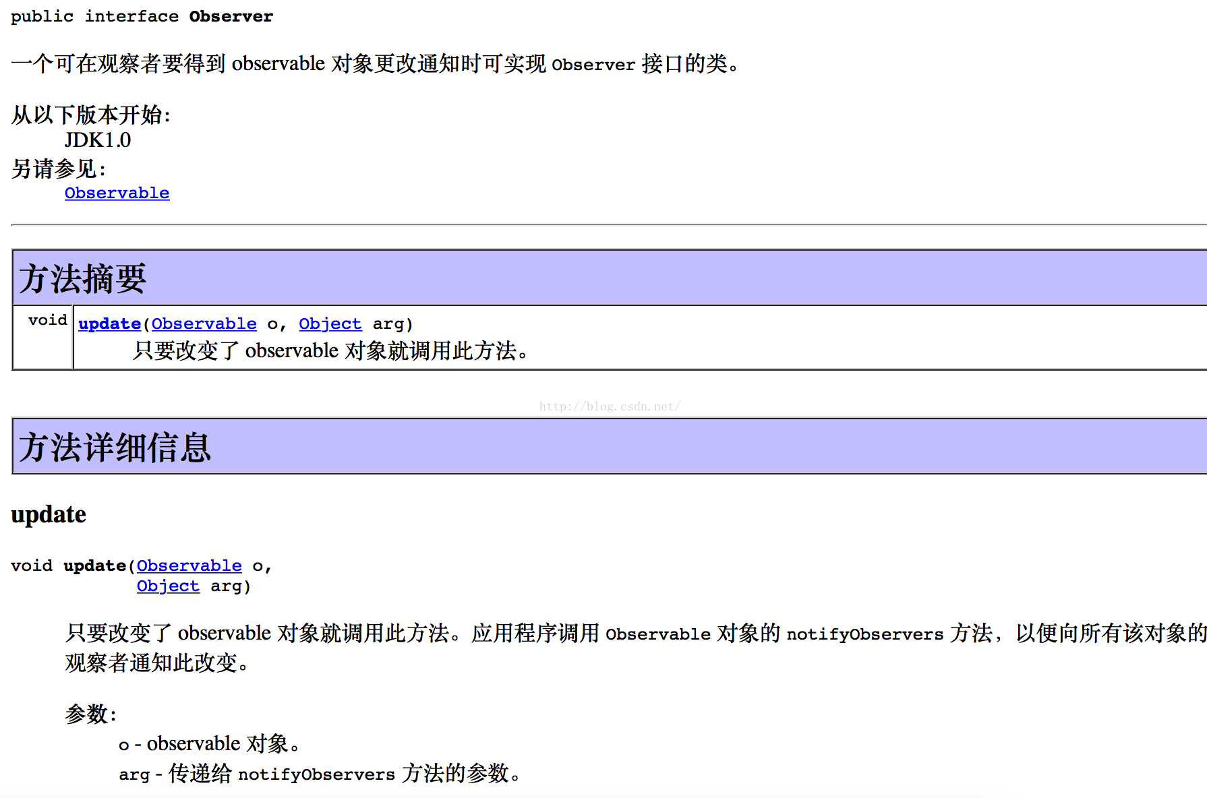Open the bold update method link
The width and height of the screenshot is (1207, 798).
click(109, 324)
